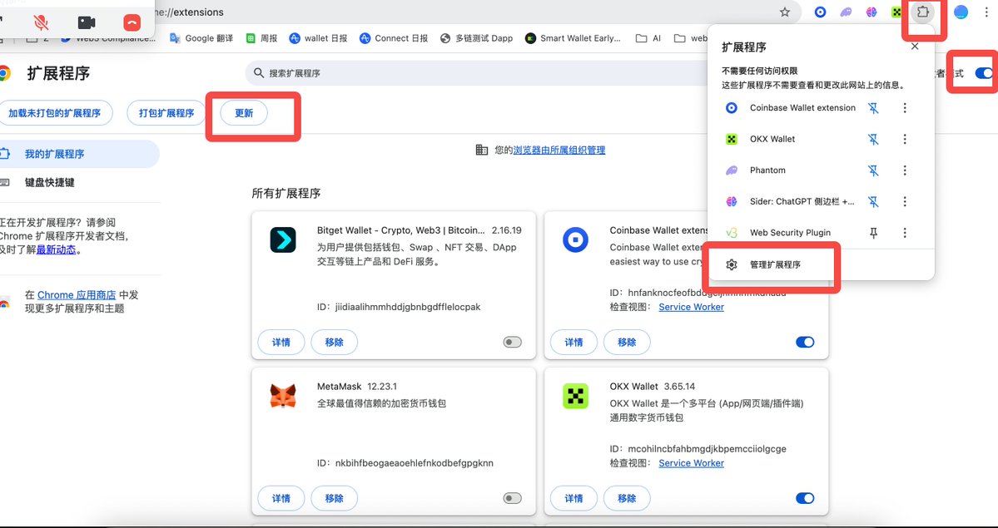This screenshot has width=998, height=528.
Task: Bookmark this page with the star icon
Action: pos(785,12)
